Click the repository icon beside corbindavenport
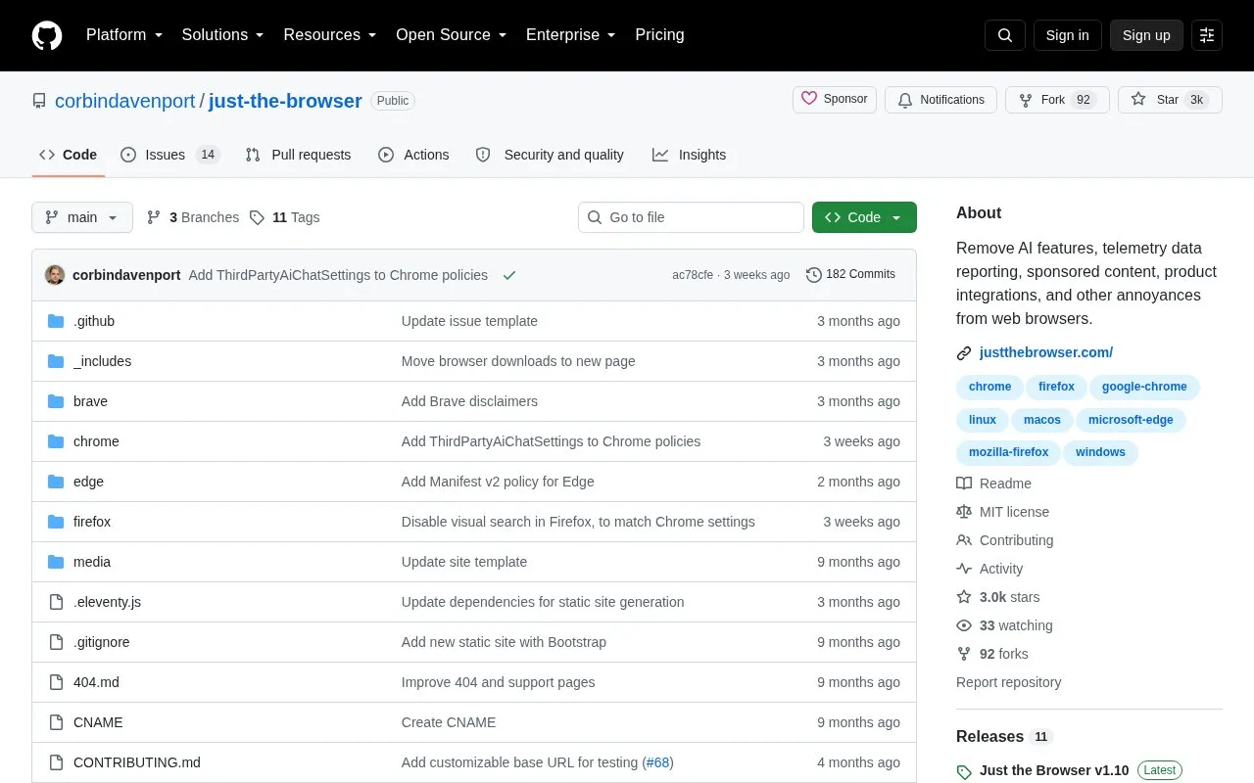This screenshot has height=783, width=1254. coord(39,101)
